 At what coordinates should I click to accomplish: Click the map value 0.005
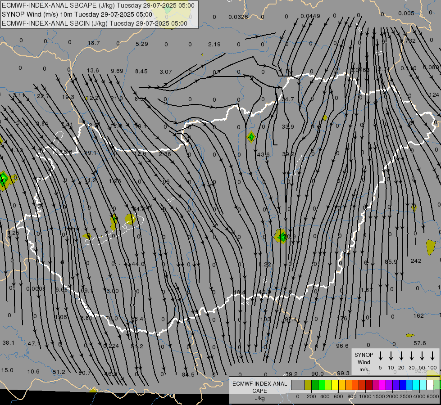[406, 13]
